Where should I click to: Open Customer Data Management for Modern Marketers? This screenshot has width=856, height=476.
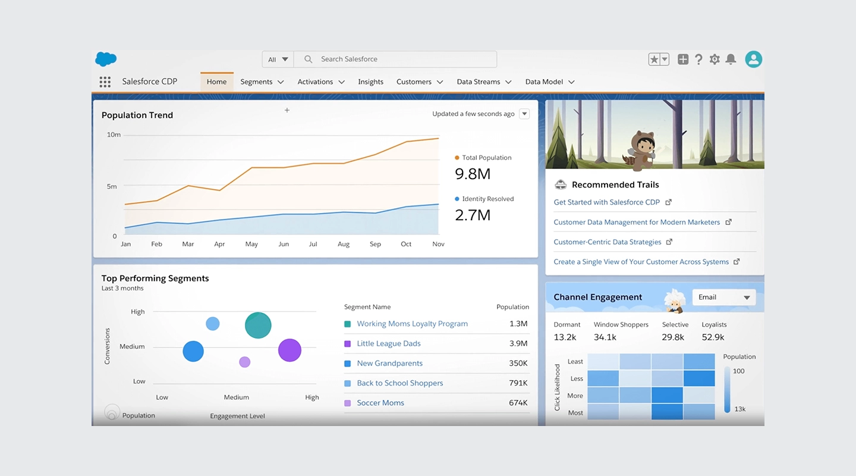[637, 222]
